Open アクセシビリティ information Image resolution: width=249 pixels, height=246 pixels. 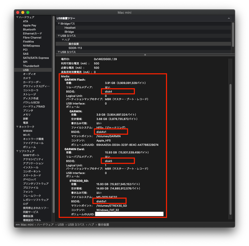click(x=33, y=159)
